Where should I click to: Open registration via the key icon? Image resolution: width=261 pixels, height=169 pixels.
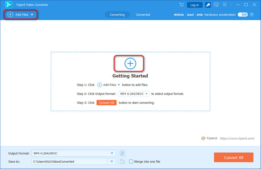pyautogui.click(x=208, y=5)
